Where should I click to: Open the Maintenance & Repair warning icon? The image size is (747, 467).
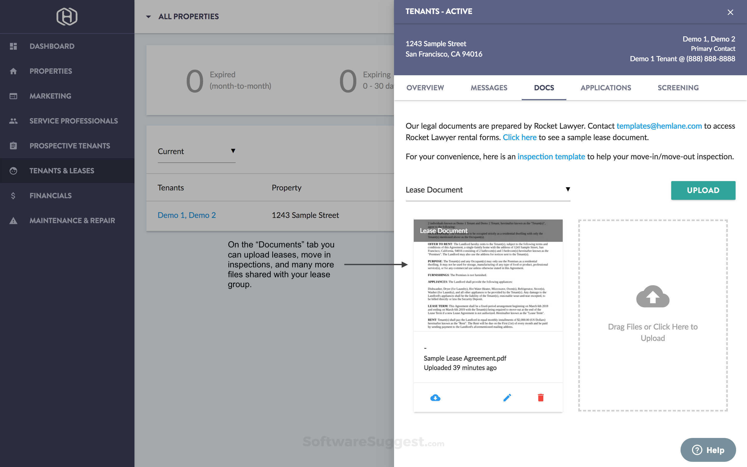(x=13, y=221)
